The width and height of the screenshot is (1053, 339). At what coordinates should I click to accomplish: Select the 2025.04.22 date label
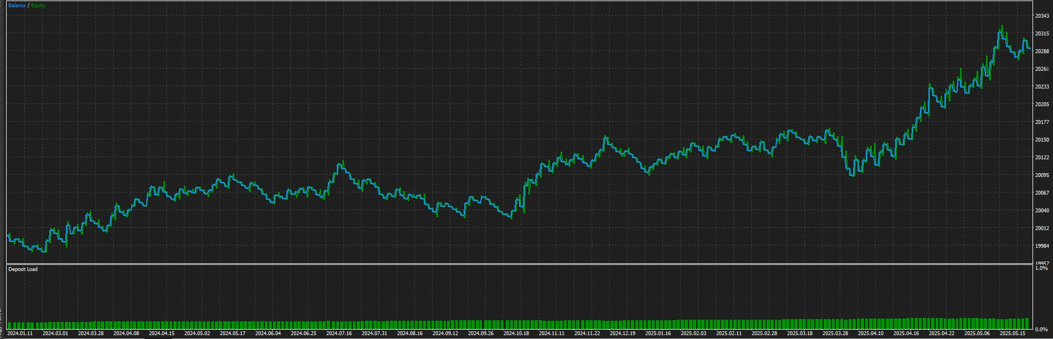(x=942, y=333)
